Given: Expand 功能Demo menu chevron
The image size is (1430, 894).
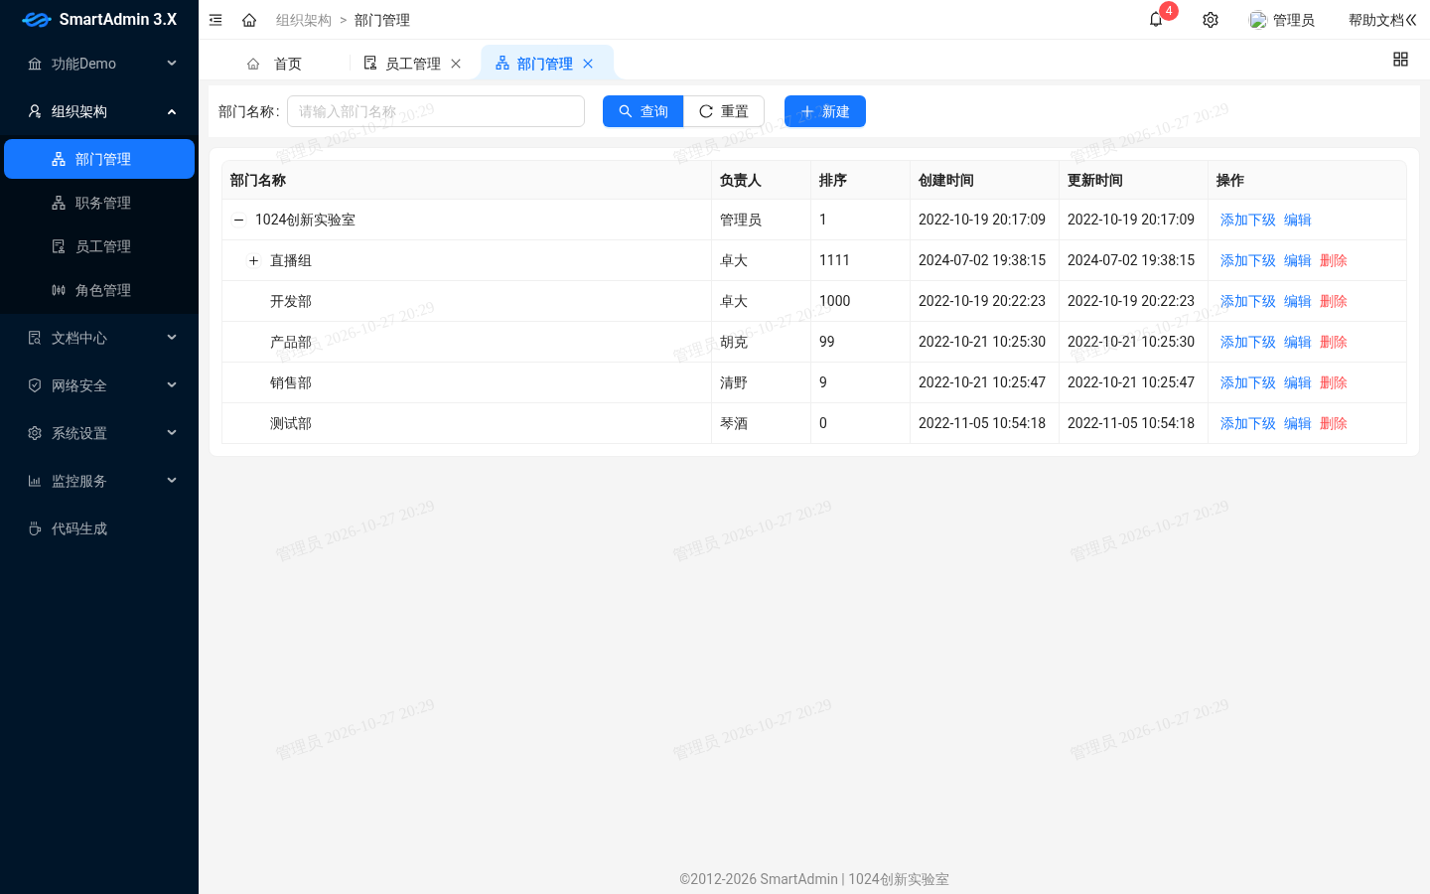Looking at the screenshot, I should tap(172, 64).
